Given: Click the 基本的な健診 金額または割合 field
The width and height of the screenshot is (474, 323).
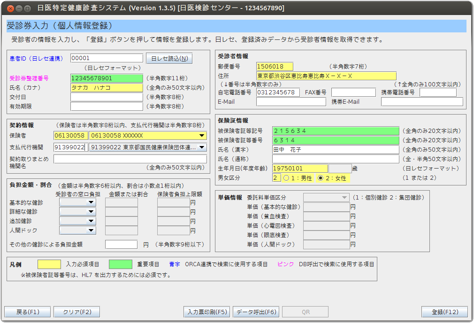Looking at the screenshot, I should (122, 202).
